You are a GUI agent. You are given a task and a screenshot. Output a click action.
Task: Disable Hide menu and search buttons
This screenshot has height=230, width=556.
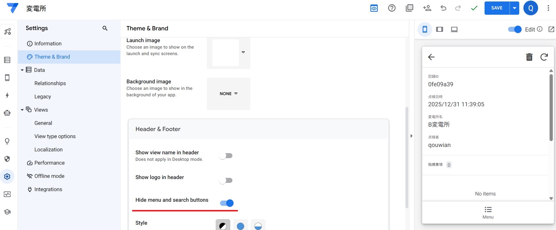227,203
